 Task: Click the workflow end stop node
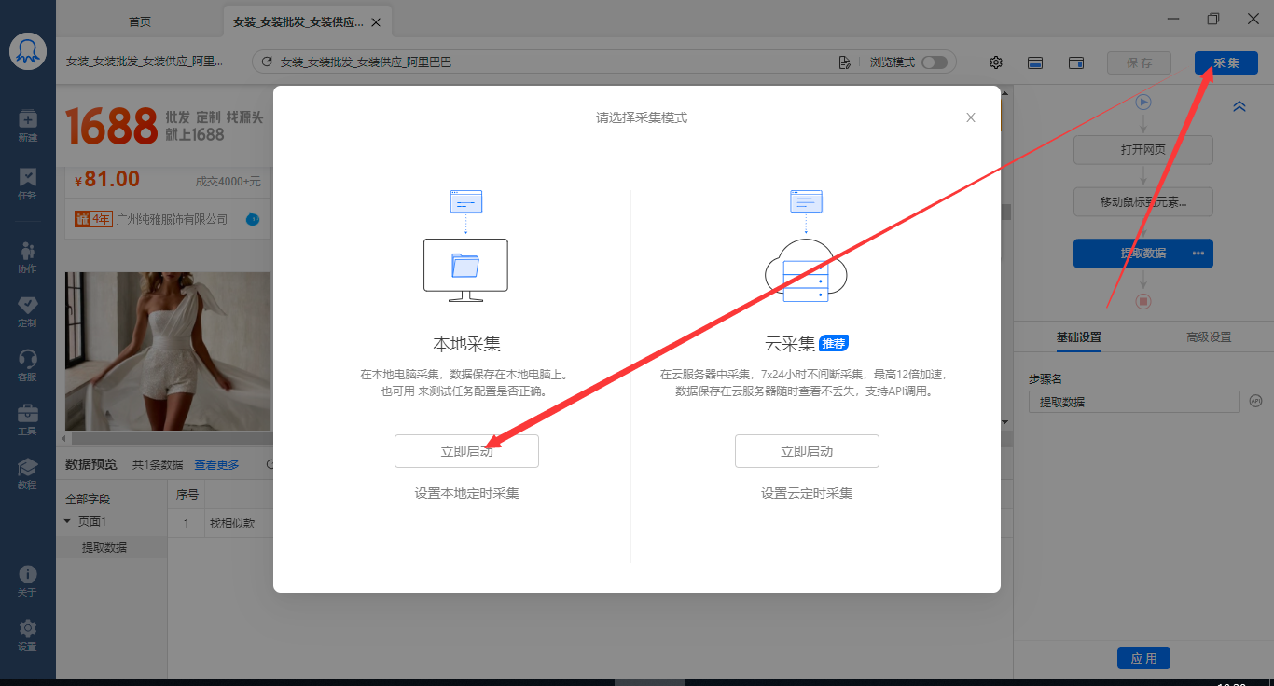pos(1143,301)
